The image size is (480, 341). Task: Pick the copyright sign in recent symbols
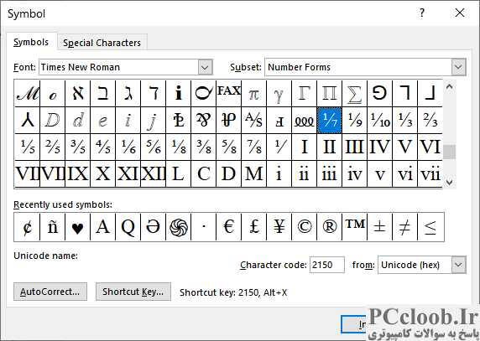(x=305, y=227)
